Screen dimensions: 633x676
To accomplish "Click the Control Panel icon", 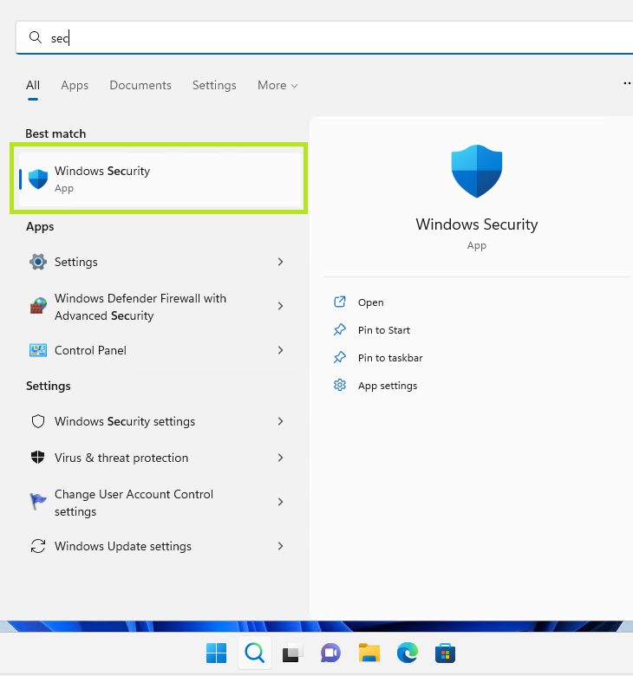I will (x=38, y=350).
